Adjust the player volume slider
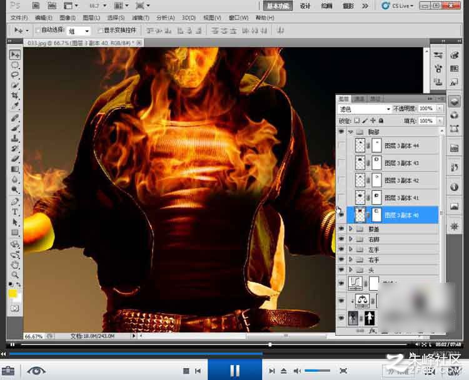The width and height of the screenshot is (469, 380). coord(317,371)
